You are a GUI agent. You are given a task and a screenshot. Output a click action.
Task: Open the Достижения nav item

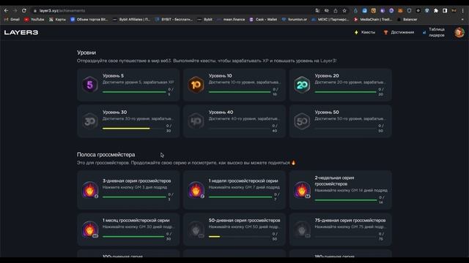click(x=399, y=32)
